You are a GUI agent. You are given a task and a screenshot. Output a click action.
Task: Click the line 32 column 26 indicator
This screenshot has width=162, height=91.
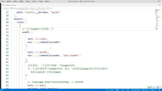click(110, 90)
